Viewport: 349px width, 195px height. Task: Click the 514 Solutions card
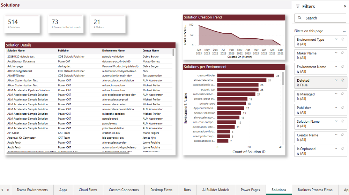click(22, 24)
